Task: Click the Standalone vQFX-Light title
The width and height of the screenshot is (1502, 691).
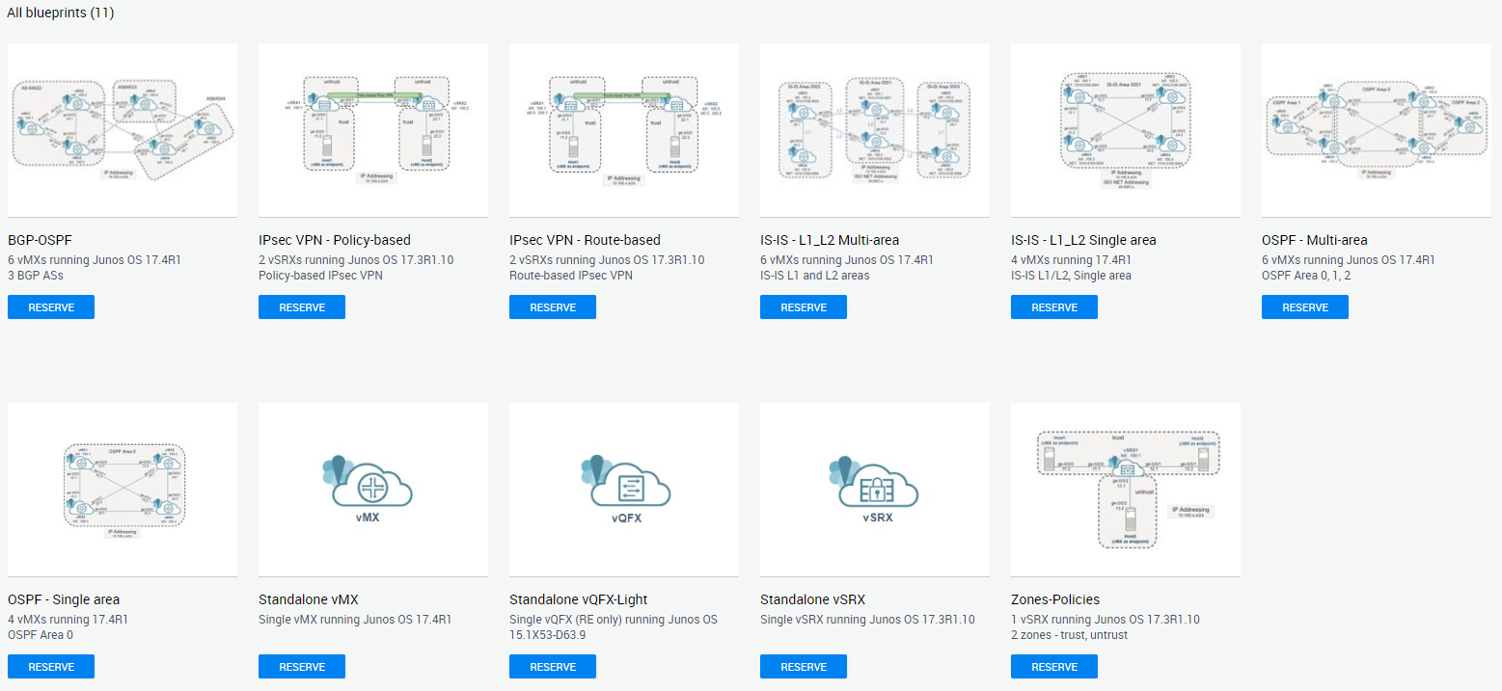Action: coord(578,599)
